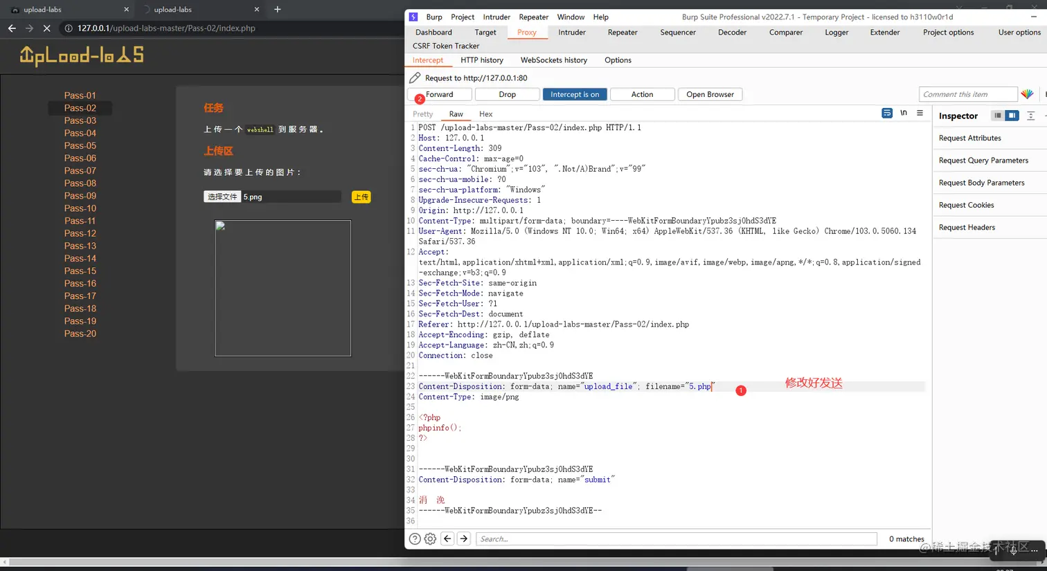The height and width of the screenshot is (571, 1047).
Task: Switch to the Decoder tab
Action: click(732, 32)
